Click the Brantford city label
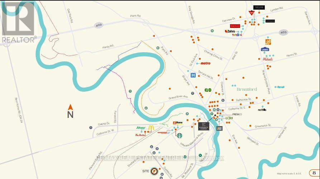 coord(247,89)
